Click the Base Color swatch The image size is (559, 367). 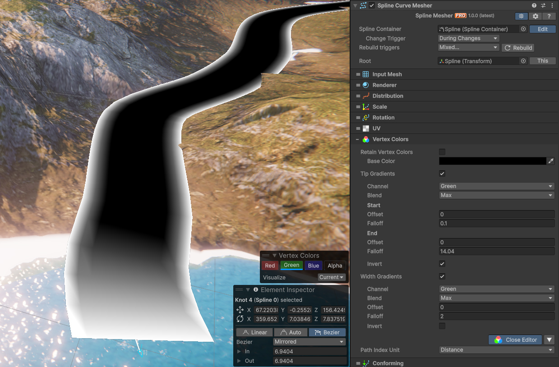pos(492,161)
